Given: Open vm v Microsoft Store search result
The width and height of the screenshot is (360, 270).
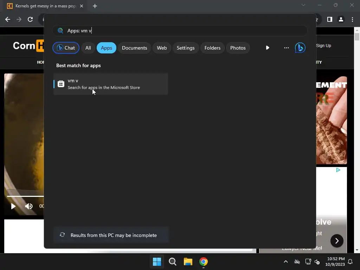Looking at the screenshot, I should 111,84.
